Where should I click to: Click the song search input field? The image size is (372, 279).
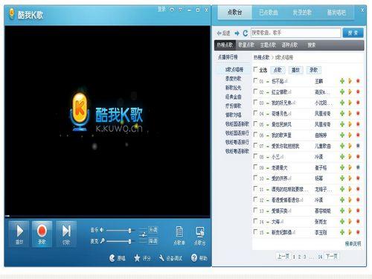295,33
